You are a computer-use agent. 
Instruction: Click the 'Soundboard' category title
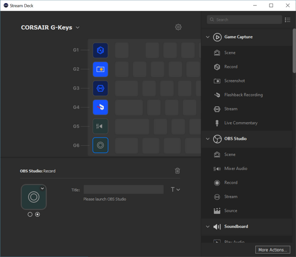(x=236, y=227)
